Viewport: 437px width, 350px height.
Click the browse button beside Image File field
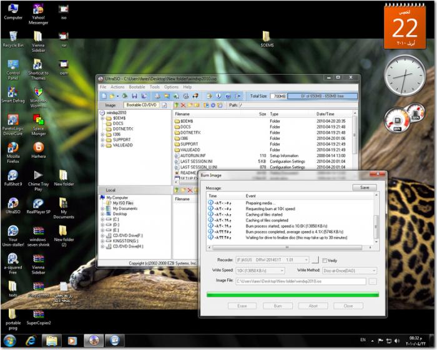[x=373, y=281]
